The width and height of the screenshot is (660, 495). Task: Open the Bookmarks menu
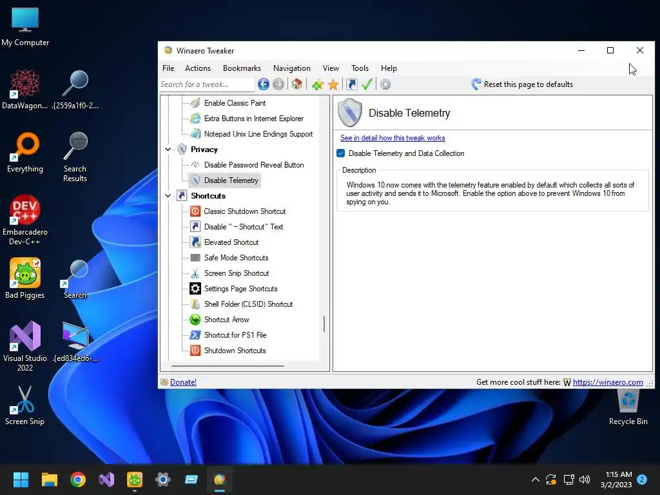[242, 68]
